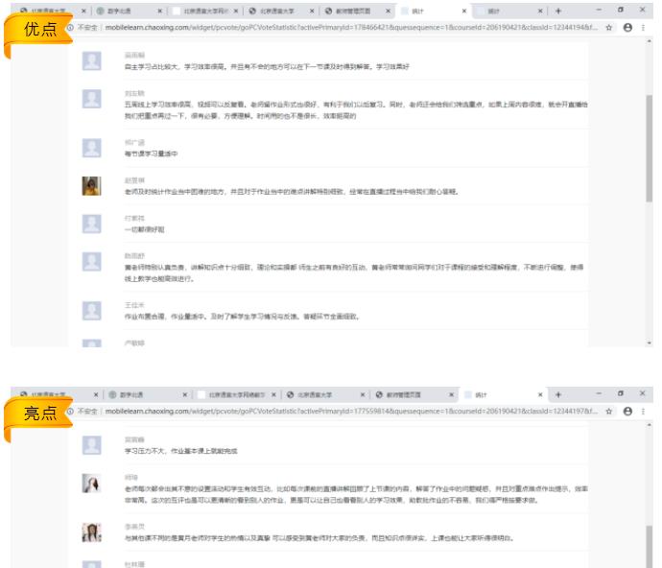The height and width of the screenshot is (568, 662).
Task: Add a new tab in the 亮点 window
Action: click(558, 394)
